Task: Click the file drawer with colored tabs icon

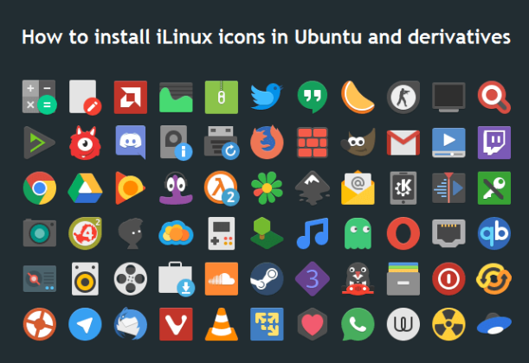Action: point(403,279)
